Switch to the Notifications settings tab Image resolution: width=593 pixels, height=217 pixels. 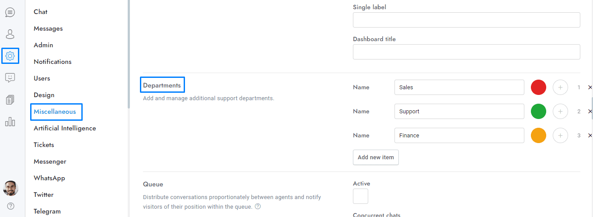[52, 62]
